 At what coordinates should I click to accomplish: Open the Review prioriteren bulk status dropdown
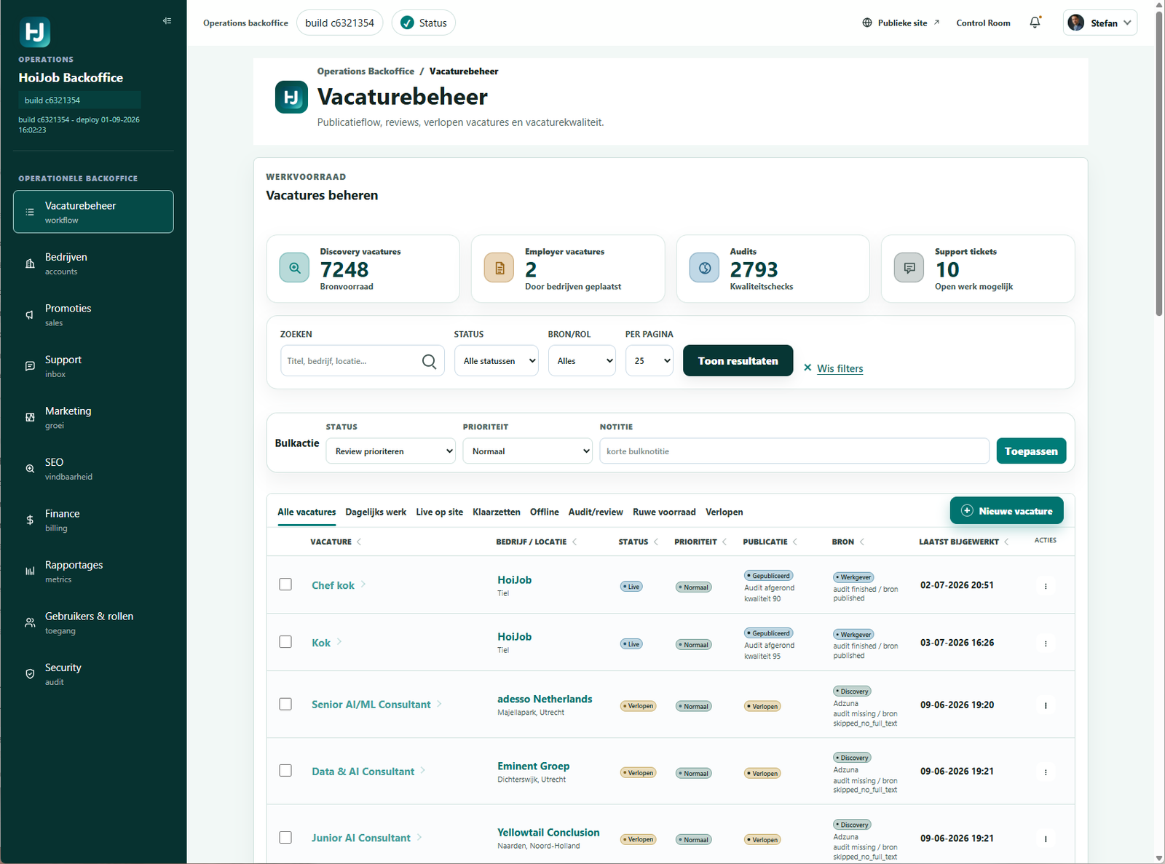point(391,451)
